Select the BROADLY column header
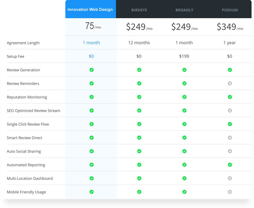 pos(184,10)
